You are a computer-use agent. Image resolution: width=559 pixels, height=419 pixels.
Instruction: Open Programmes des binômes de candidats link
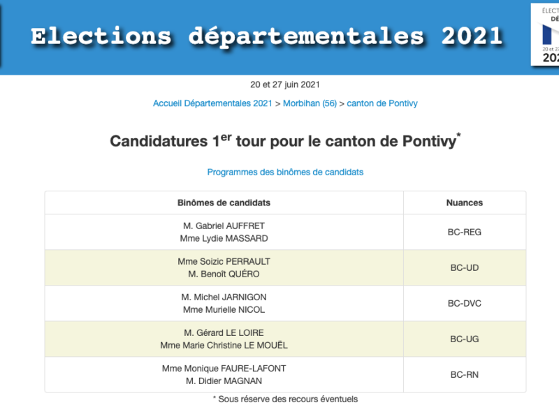click(x=285, y=172)
